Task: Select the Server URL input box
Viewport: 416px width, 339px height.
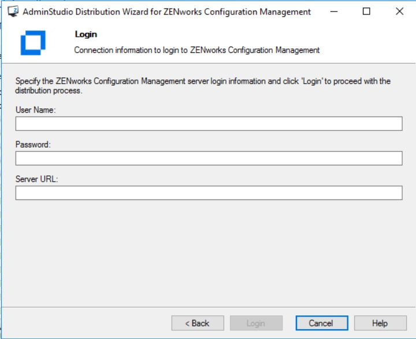Action: click(x=209, y=193)
